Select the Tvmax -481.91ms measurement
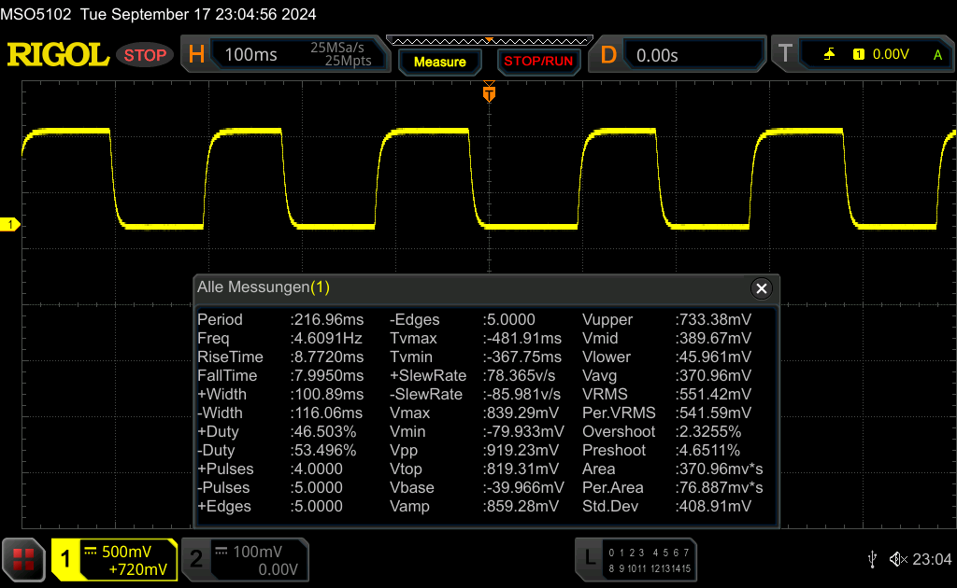Viewport: 957px width, 588px height. [x=476, y=338]
